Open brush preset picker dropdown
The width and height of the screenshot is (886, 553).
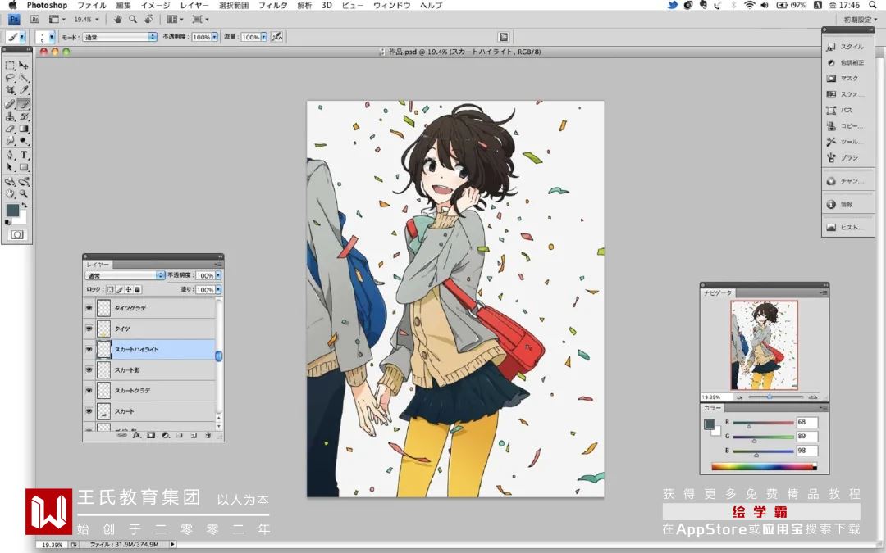(52, 37)
